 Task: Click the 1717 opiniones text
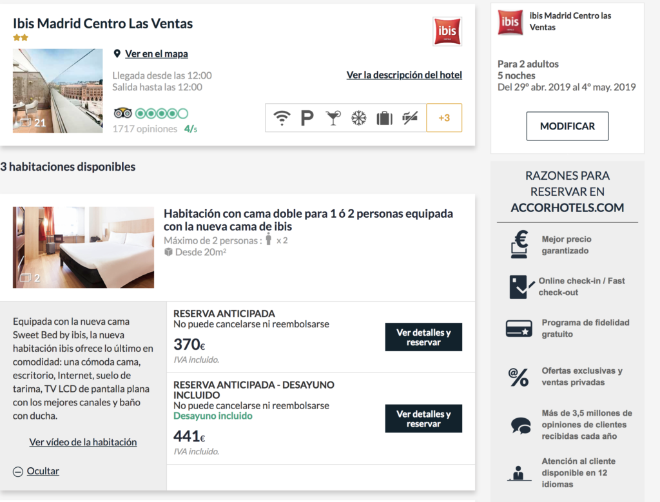(145, 129)
